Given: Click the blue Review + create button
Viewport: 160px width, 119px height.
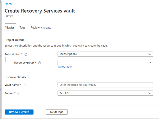Looking at the screenshot, I should [19, 112].
